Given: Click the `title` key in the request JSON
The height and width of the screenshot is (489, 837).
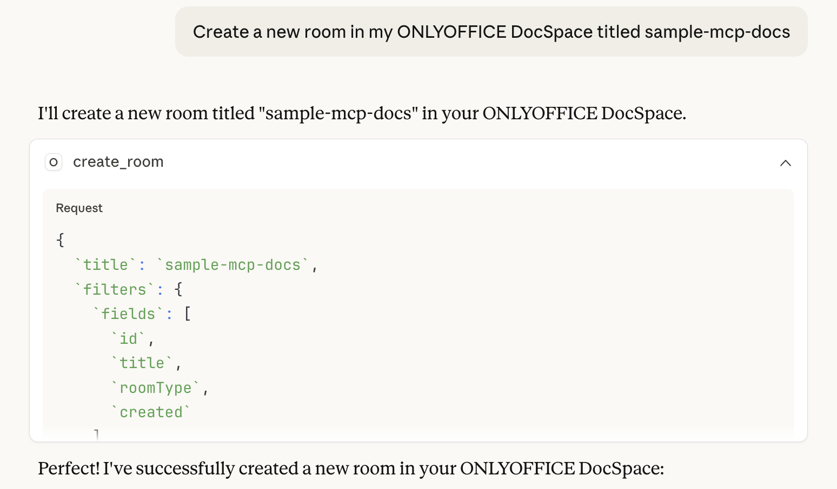Looking at the screenshot, I should (x=105, y=264).
